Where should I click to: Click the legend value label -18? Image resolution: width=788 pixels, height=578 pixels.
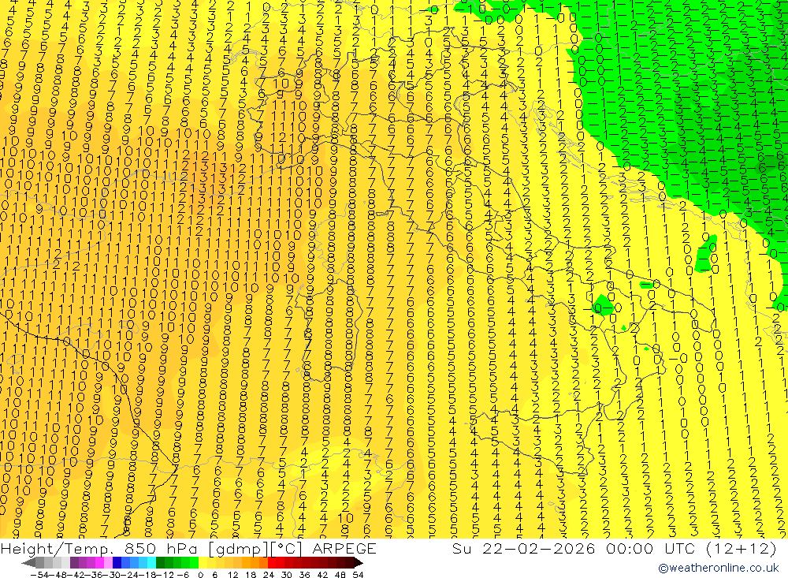147,575
